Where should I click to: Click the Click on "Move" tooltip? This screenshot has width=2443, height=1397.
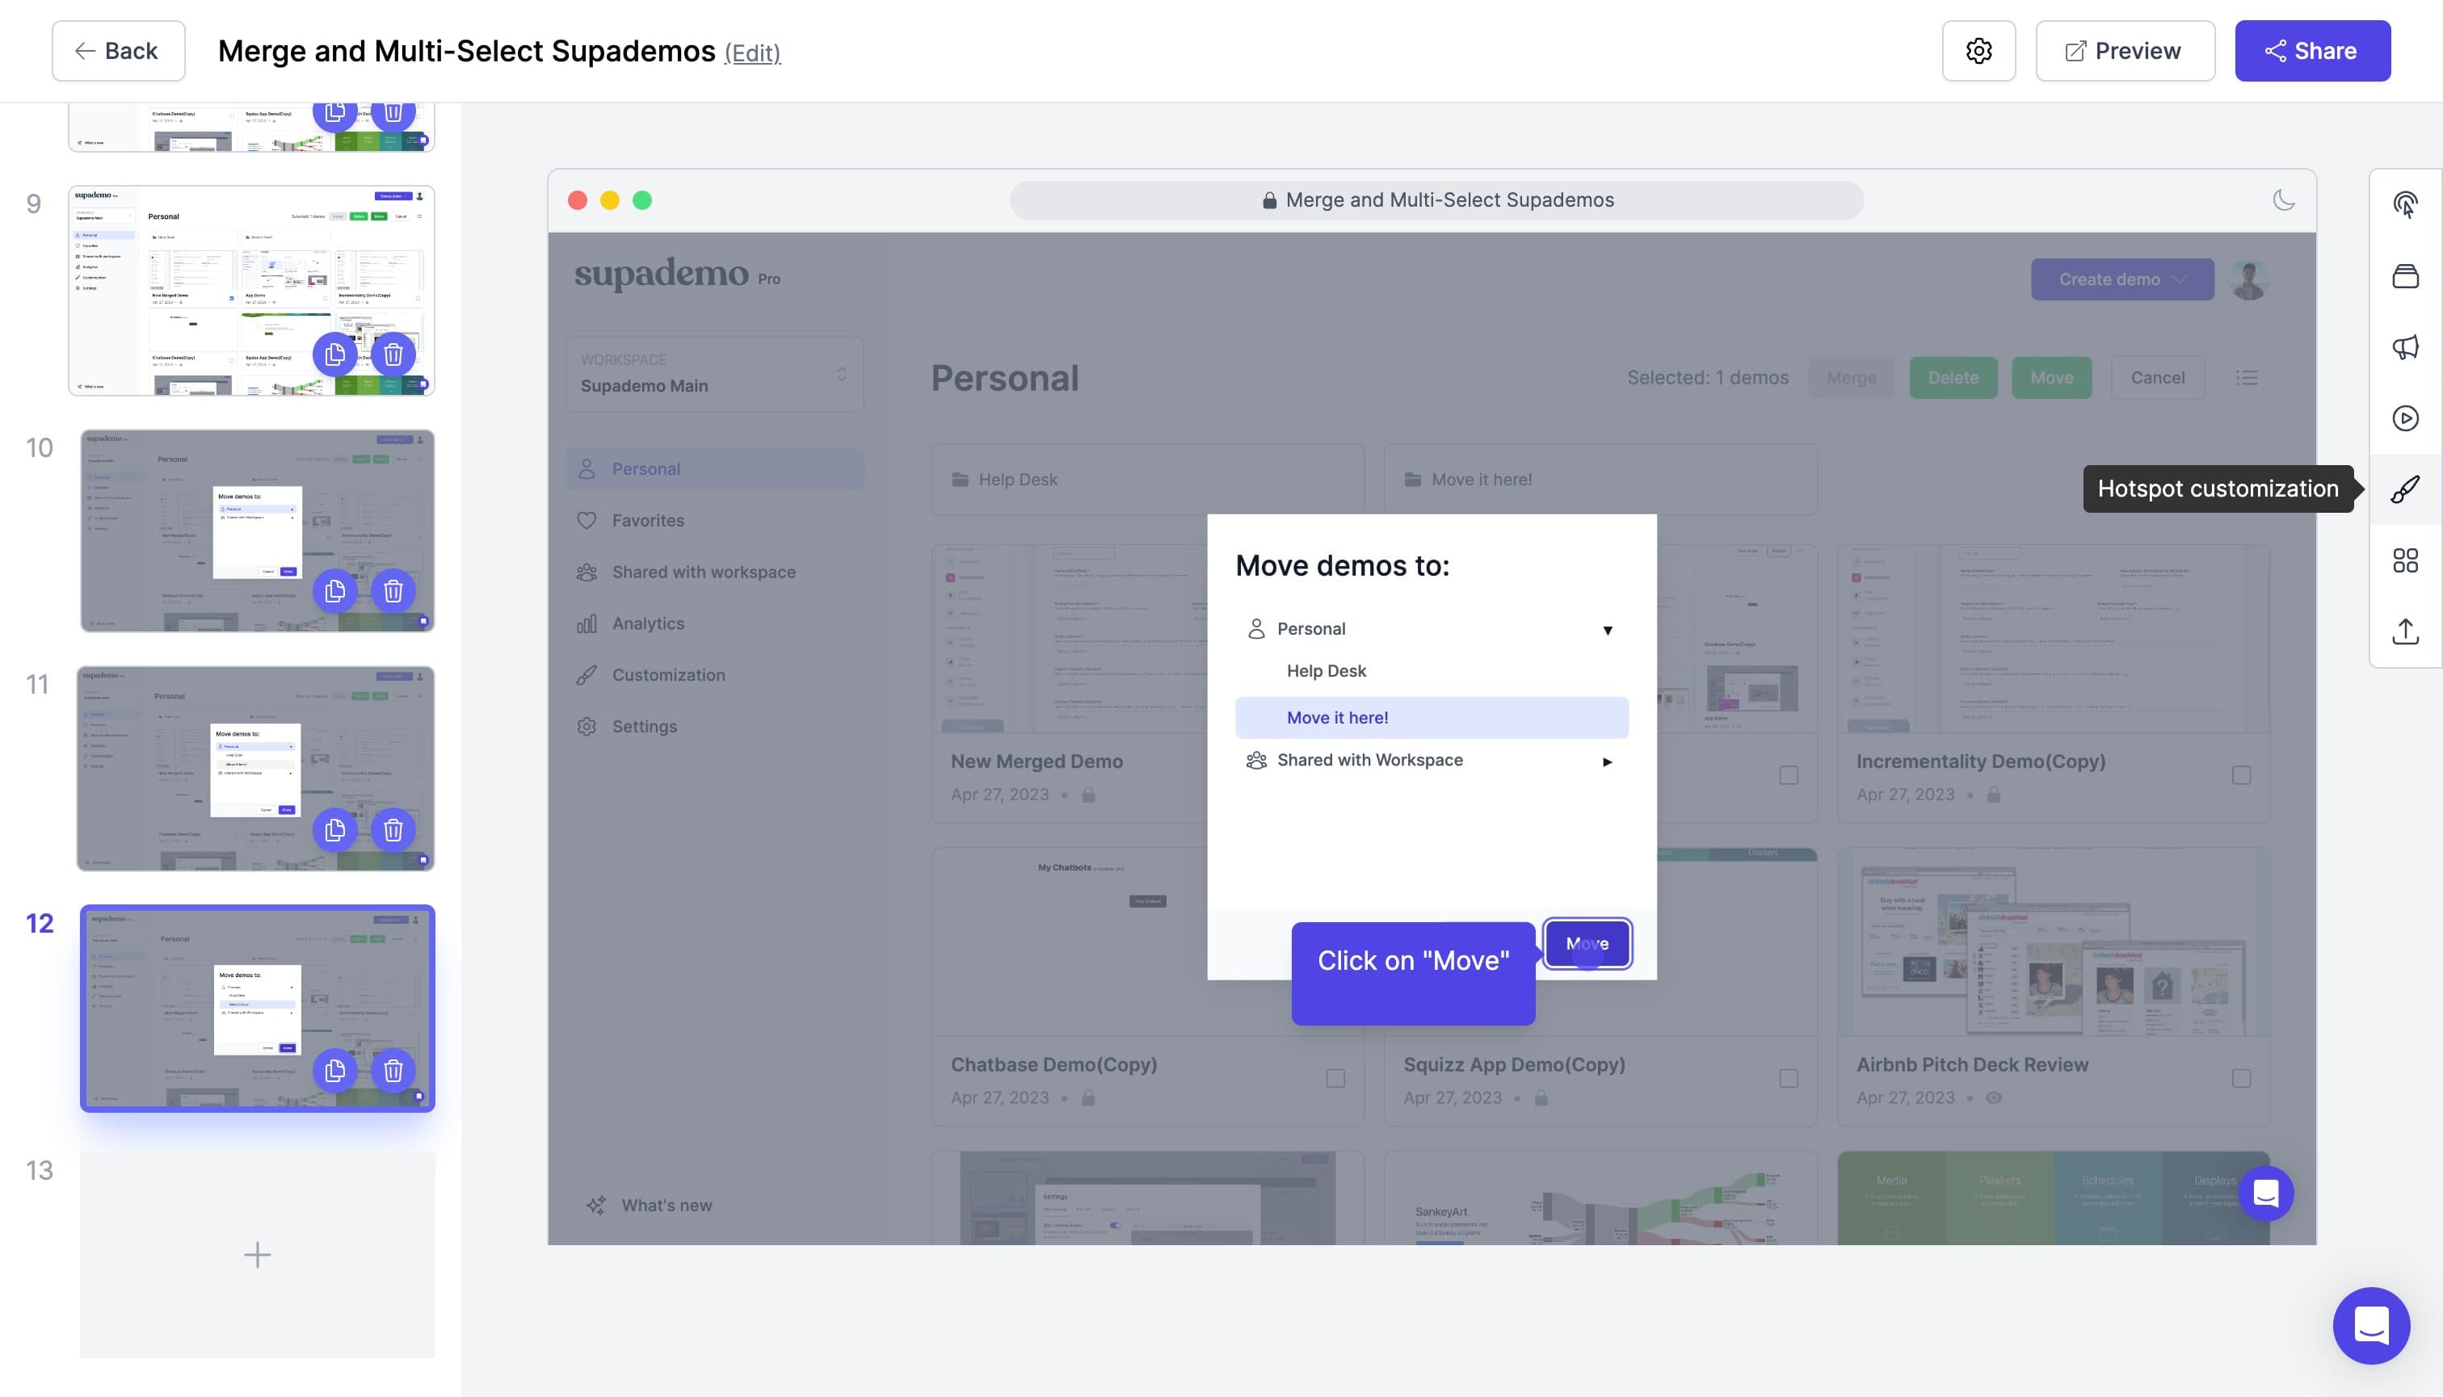pyautogui.click(x=1412, y=973)
